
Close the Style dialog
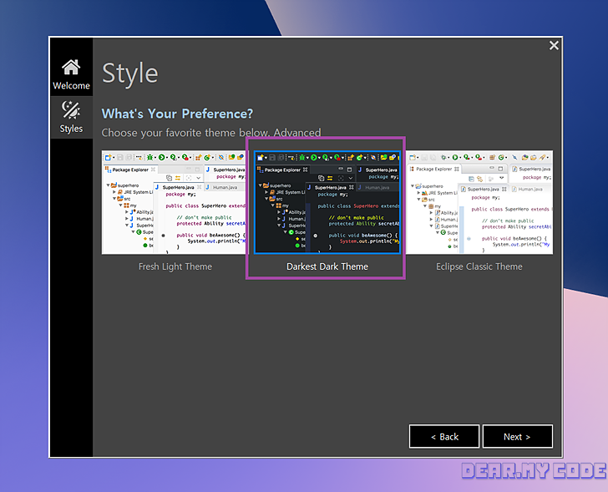point(554,45)
